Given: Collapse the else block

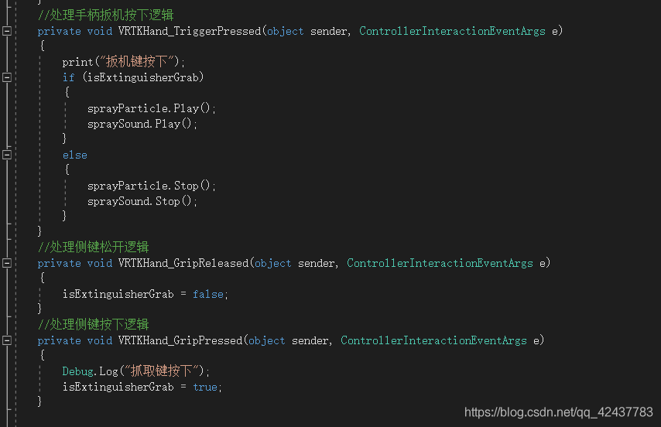Looking at the screenshot, I should point(7,155).
